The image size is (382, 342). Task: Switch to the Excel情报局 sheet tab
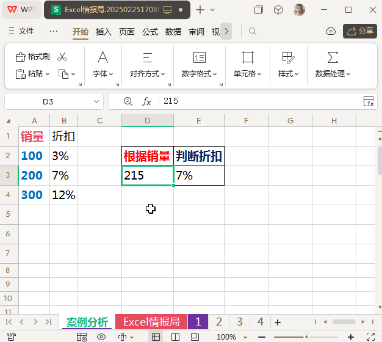(151, 322)
